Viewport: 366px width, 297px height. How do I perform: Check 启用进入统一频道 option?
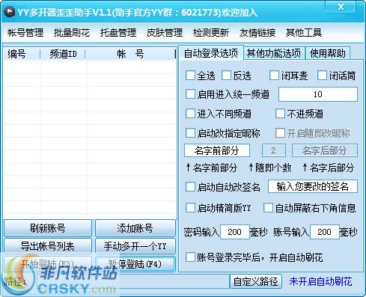(190, 94)
